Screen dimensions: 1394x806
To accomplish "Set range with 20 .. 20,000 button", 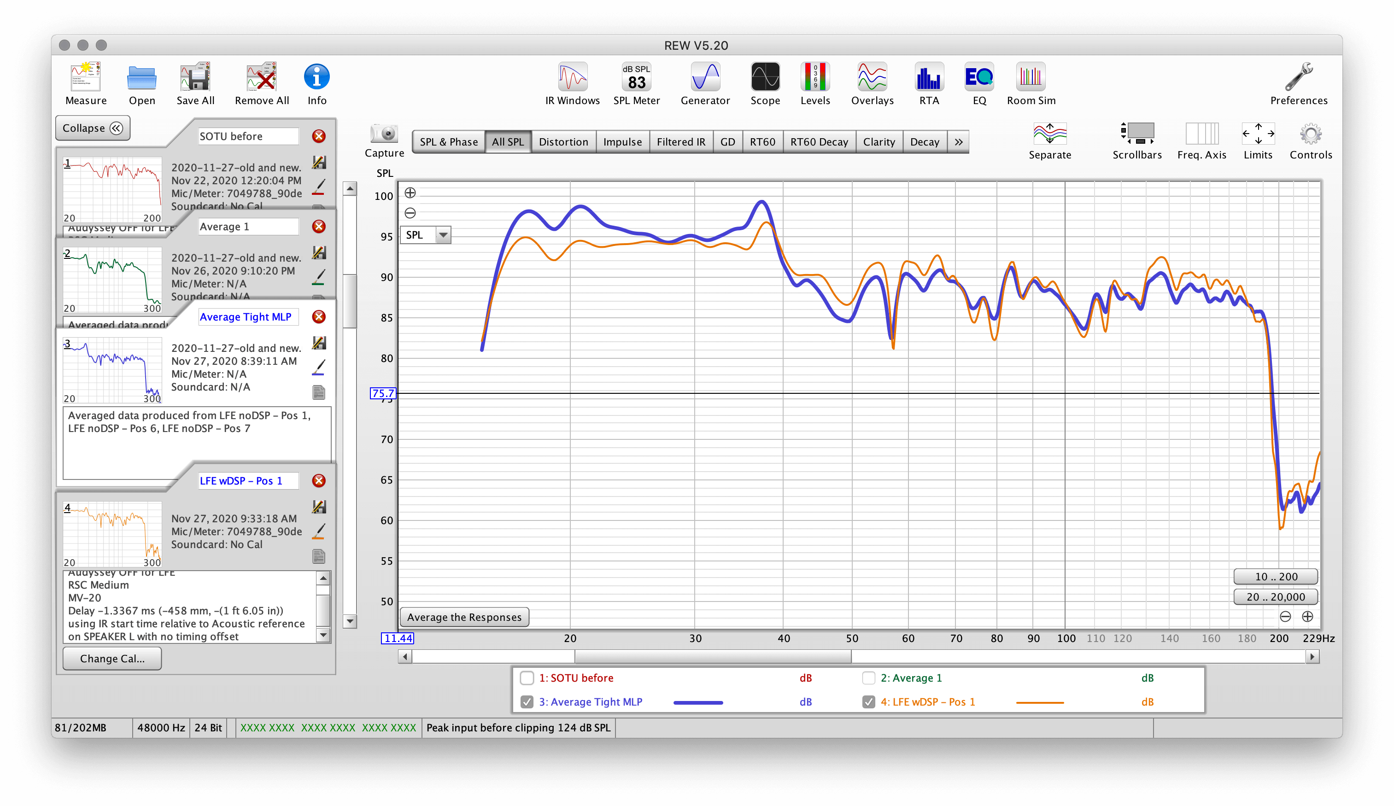I will click(x=1275, y=597).
